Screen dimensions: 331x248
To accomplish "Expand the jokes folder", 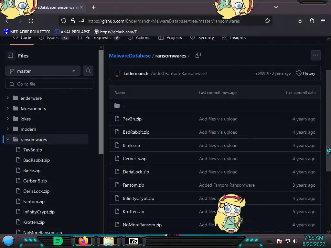I will [8, 119].
